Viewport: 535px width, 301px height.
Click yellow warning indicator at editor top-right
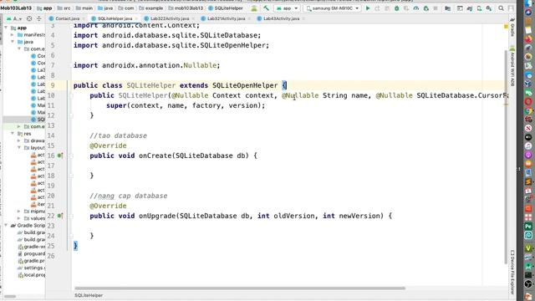(506, 27)
